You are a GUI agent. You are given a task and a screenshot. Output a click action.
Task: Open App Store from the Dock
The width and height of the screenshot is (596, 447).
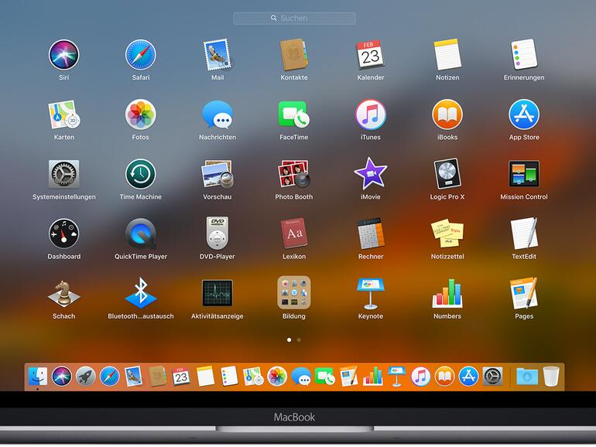coord(468,377)
